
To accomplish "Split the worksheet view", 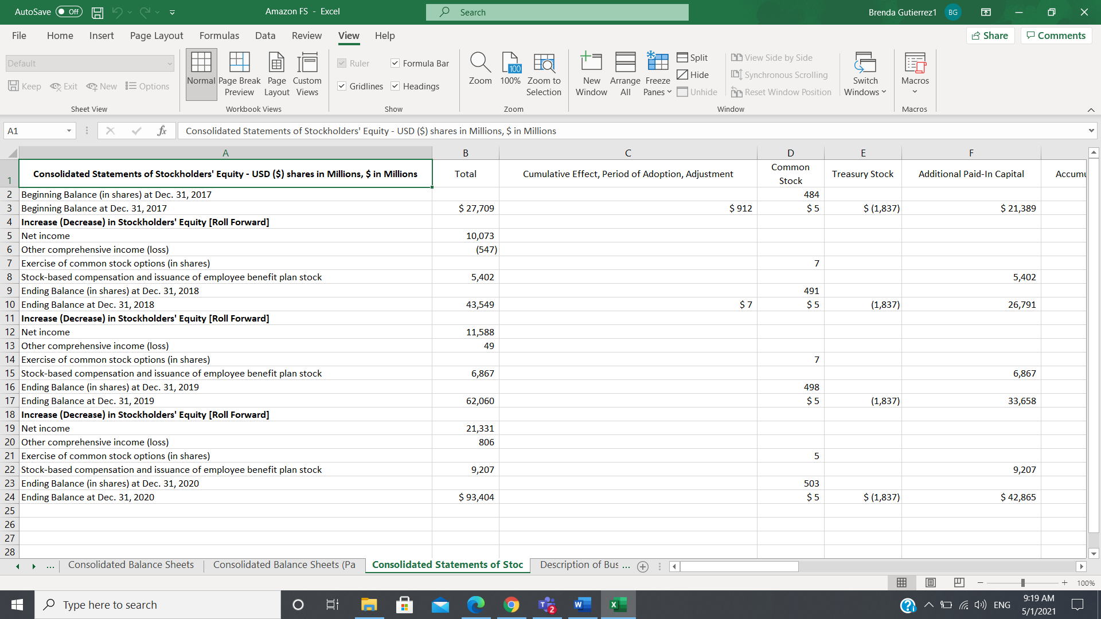I will point(693,57).
